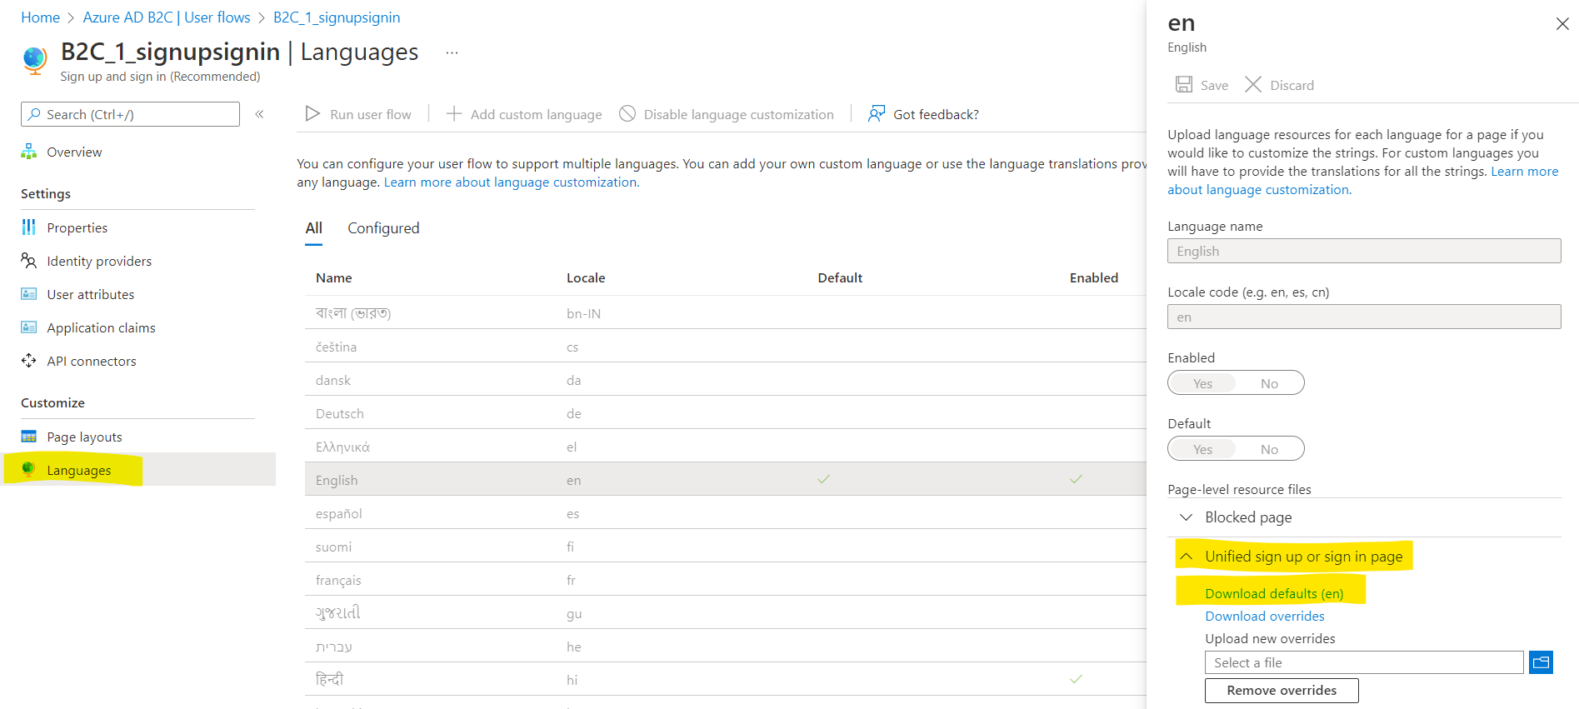Click the Select a file field

point(1364,662)
